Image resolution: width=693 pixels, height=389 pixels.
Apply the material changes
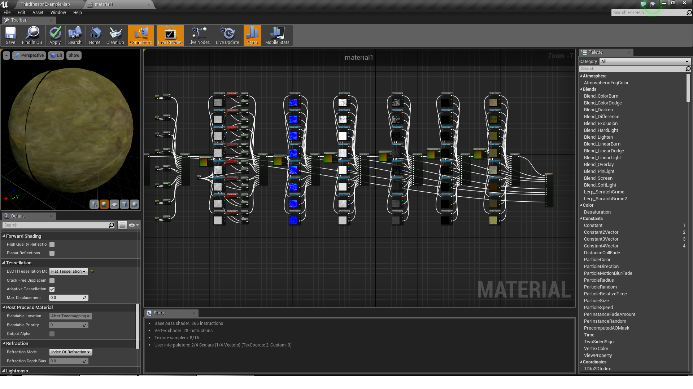coord(55,35)
